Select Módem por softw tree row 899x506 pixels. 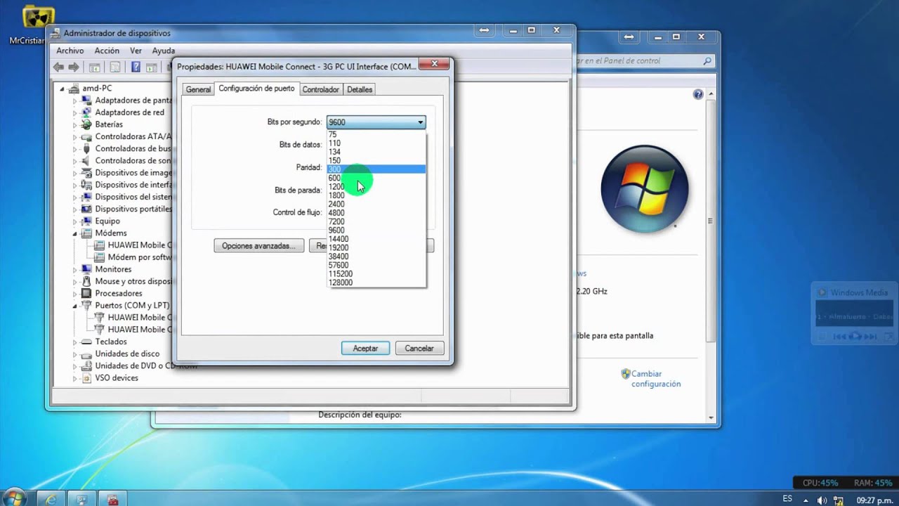pyautogui.click(x=133, y=257)
